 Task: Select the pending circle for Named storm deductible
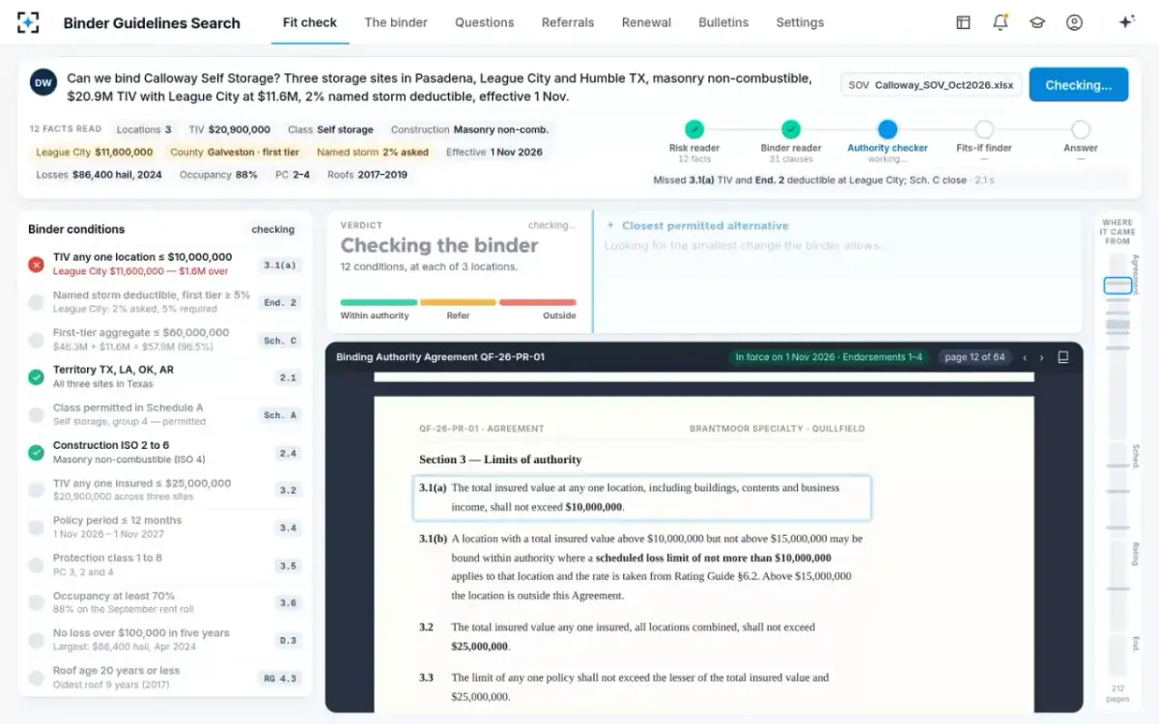coord(36,302)
